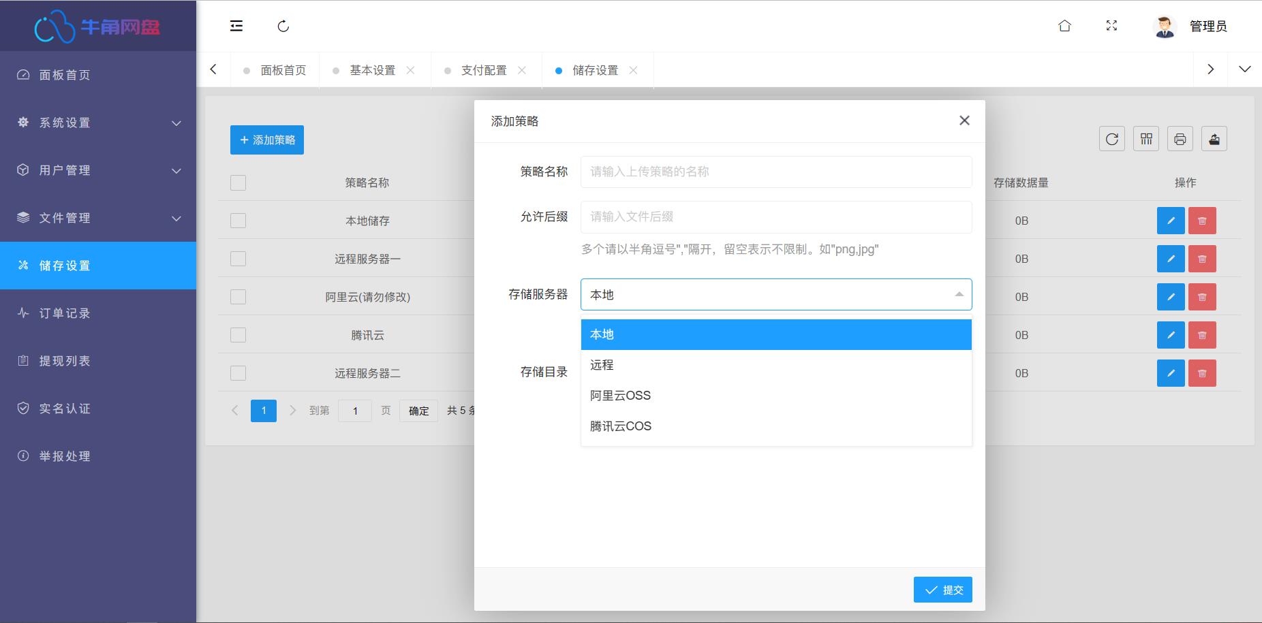Viewport: 1262px width, 623px height.
Task: Focus the 策略名称 input field
Action: pyautogui.click(x=776, y=172)
